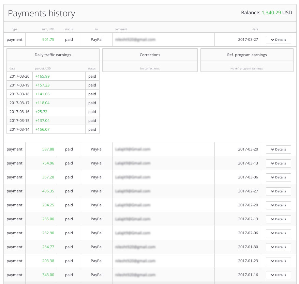The image size is (299, 284).
Task: Select the 496.35 payment sum
Action: click(48, 191)
